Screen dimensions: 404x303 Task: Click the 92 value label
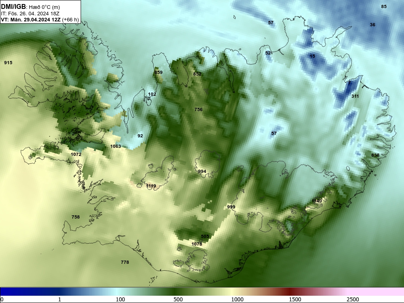click(x=140, y=136)
